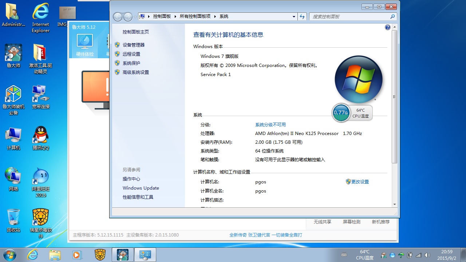Image resolution: width=466 pixels, height=262 pixels.
Task: Open the 计算机 desktop icon
Action: click(x=13, y=139)
